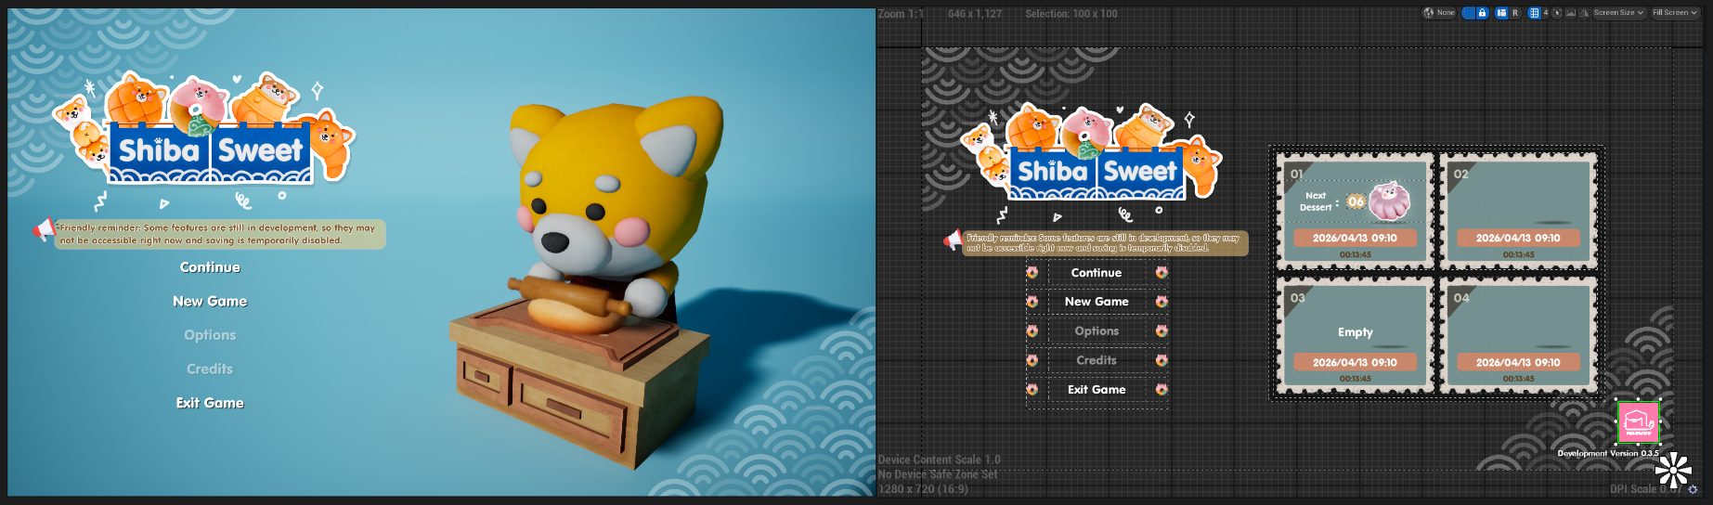
Task: Select the pink logo image widget
Action: (x=1639, y=422)
